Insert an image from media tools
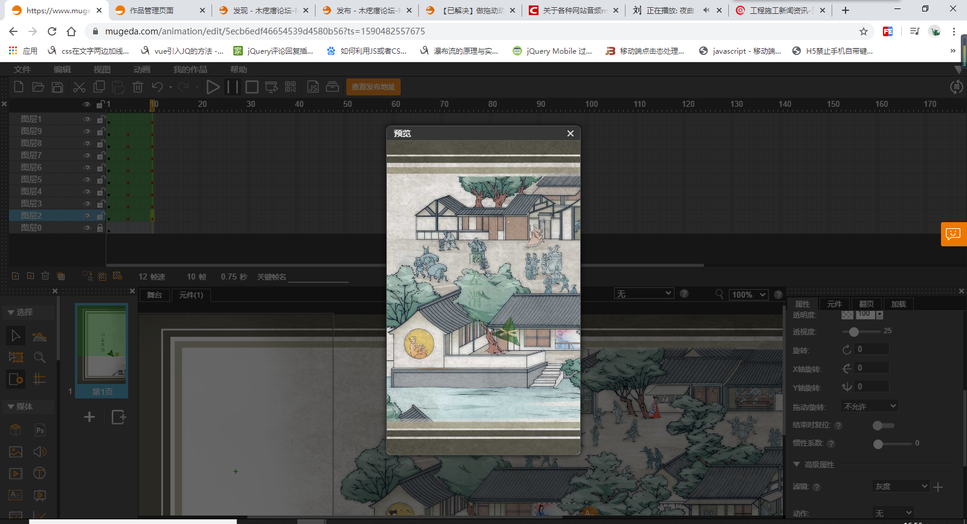 pos(16,452)
